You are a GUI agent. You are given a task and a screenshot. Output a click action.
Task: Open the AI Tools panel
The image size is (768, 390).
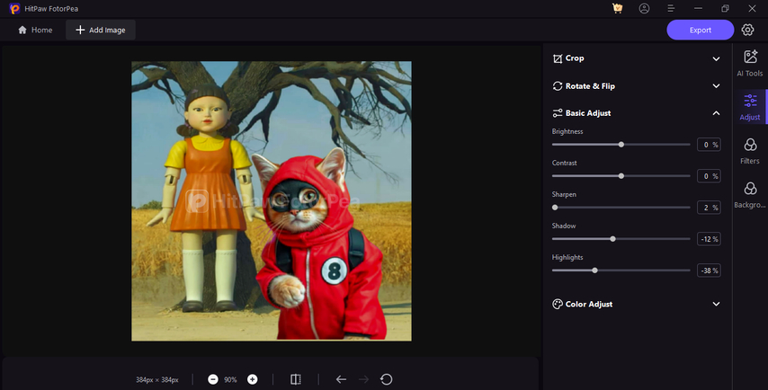[x=750, y=62]
